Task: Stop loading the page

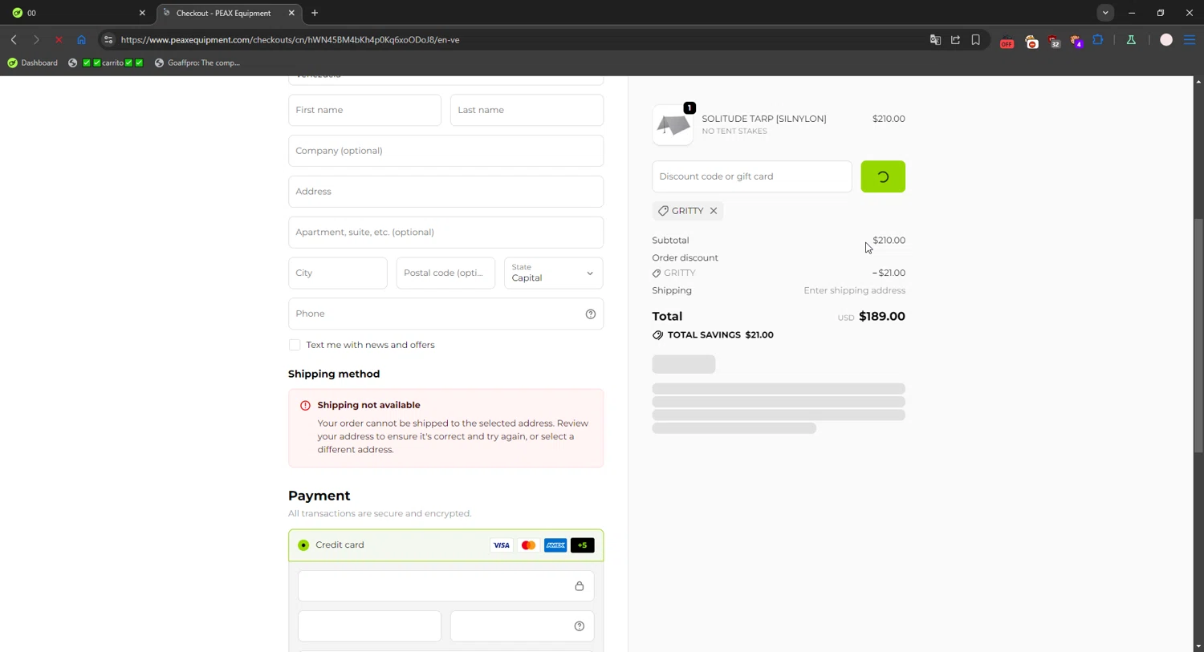Action: 59,39
